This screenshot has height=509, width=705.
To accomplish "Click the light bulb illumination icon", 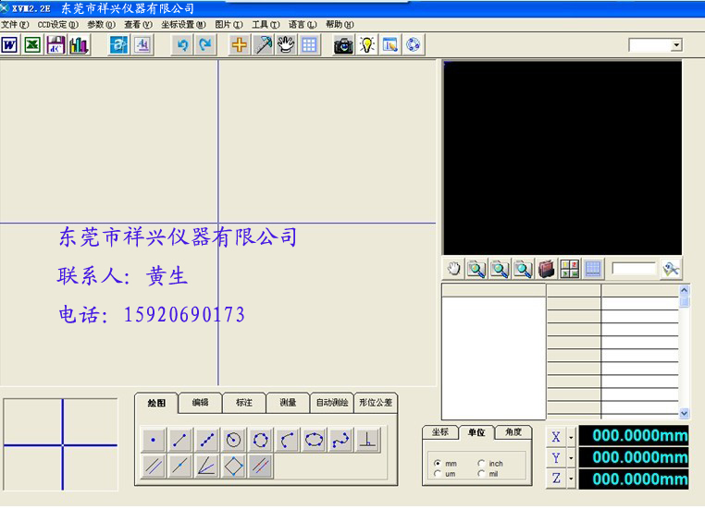I will click(x=367, y=45).
